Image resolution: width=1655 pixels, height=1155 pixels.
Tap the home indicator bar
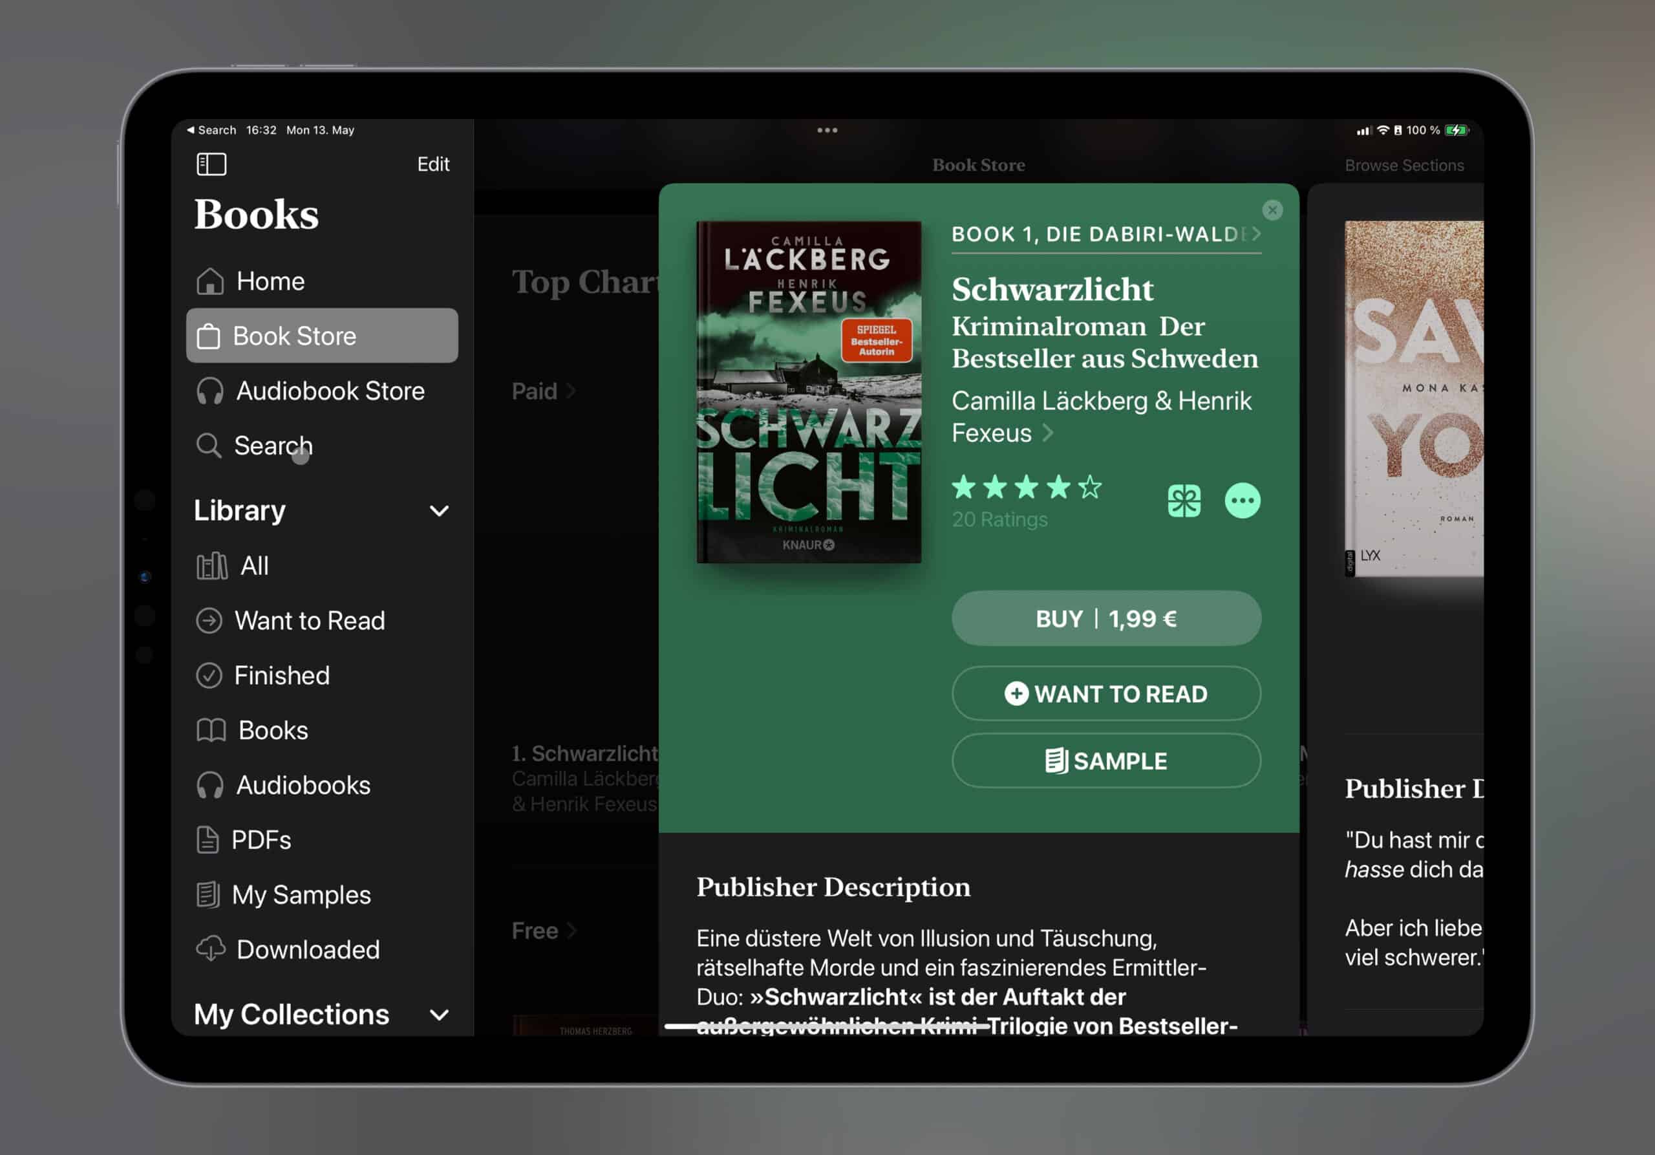pos(827,1025)
